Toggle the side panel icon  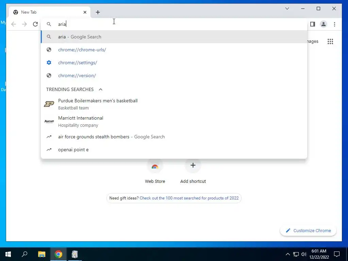click(x=313, y=24)
